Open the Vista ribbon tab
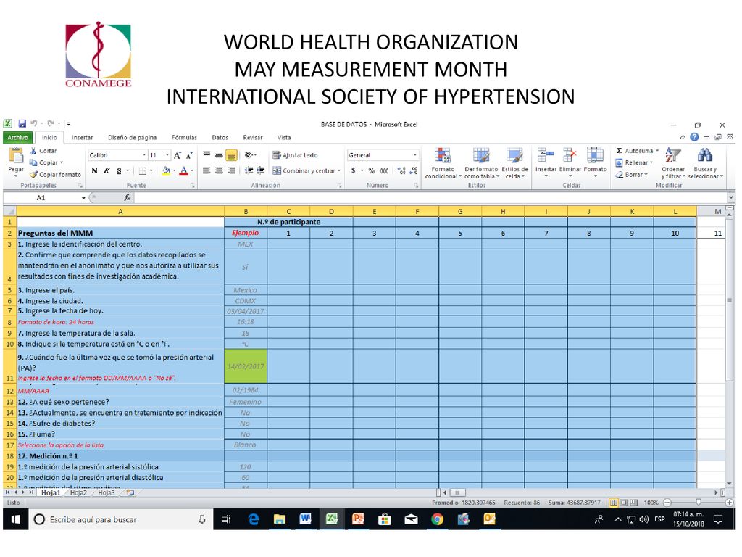The width and height of the screenshot is (742, 557). point(284,137)
